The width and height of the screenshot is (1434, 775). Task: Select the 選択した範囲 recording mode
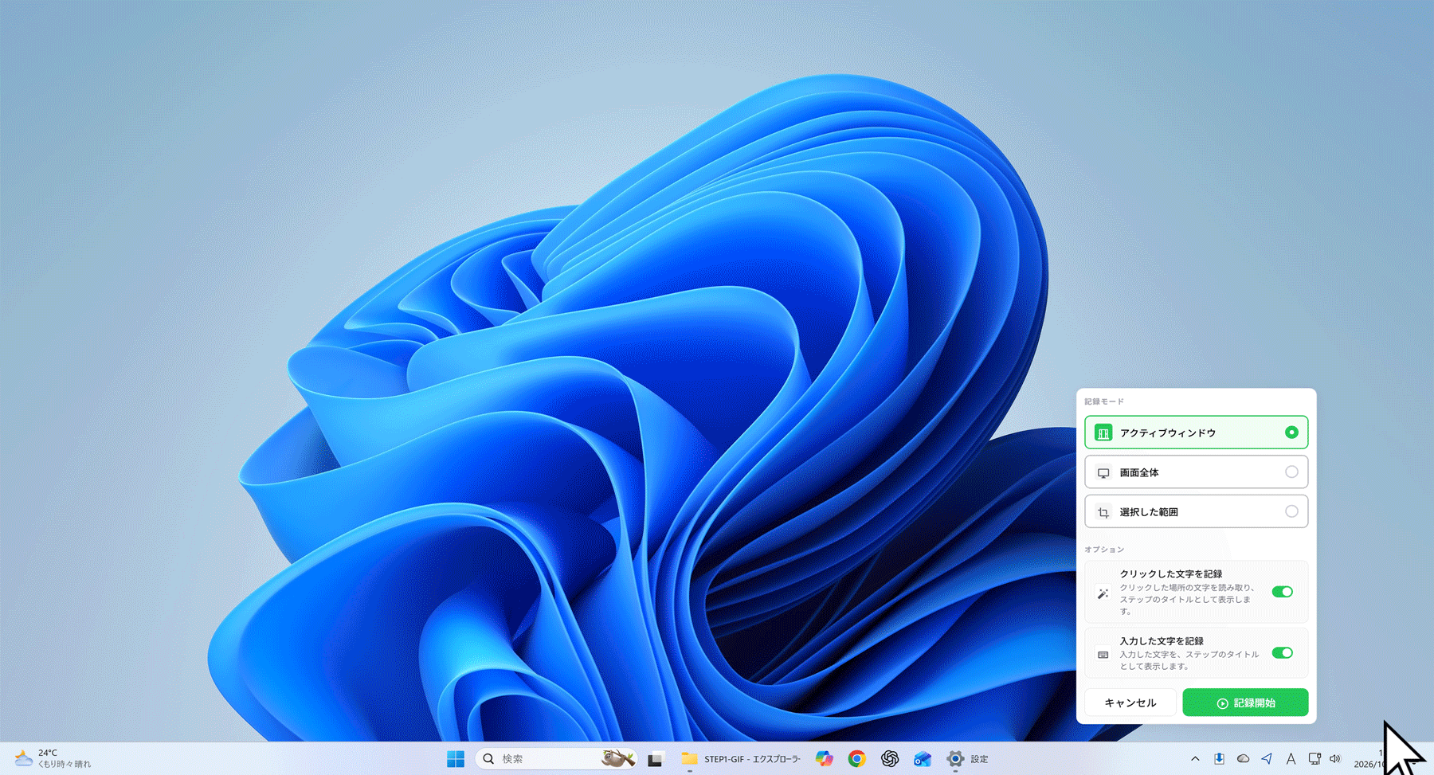tap(1196, 511)
